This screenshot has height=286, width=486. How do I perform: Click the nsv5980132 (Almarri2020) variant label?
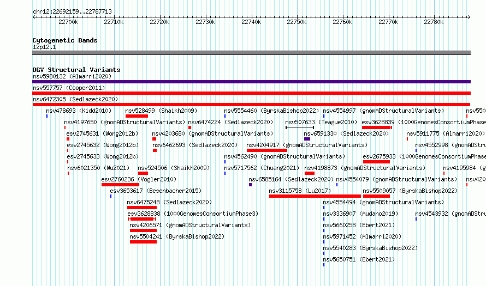(x=72, y=76)
